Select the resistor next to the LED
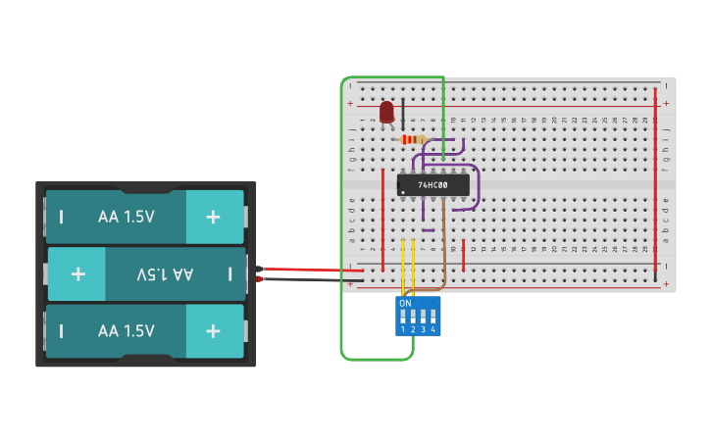 click(x=413, y=139)
